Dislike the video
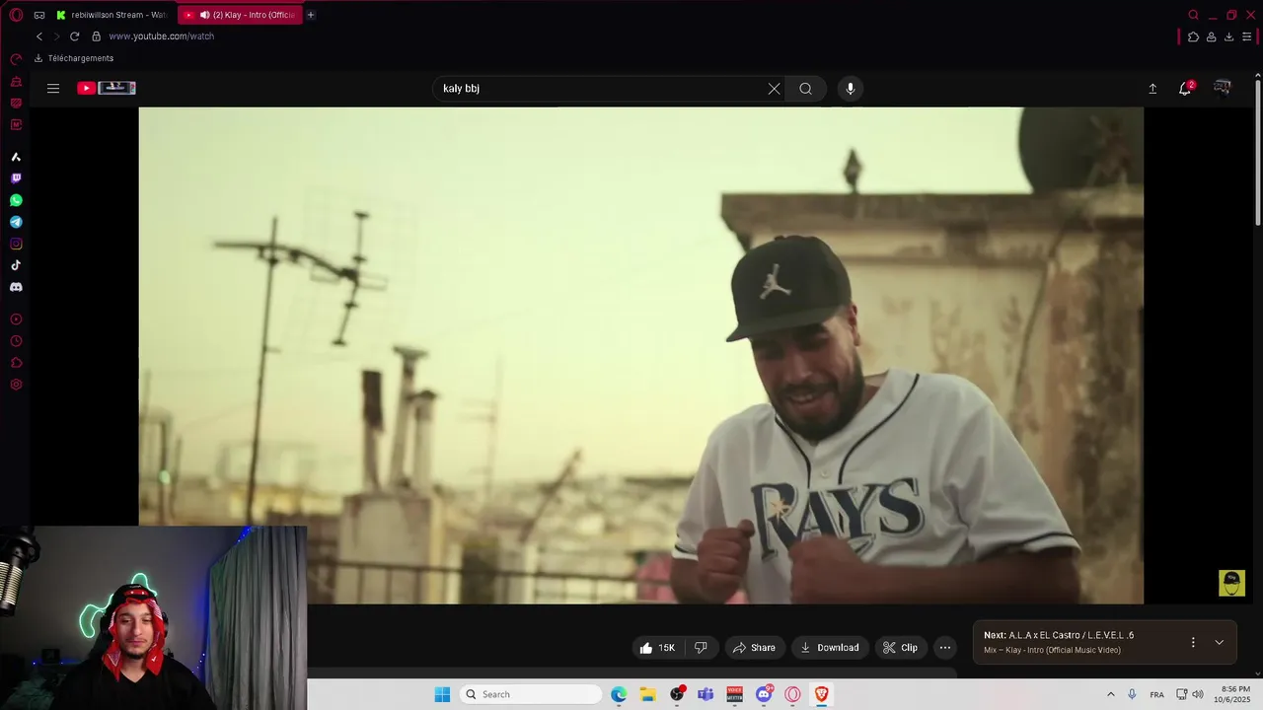 701,648
